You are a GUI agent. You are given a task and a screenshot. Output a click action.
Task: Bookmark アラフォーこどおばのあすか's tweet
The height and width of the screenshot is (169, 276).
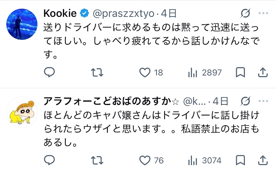click(241, 160)
